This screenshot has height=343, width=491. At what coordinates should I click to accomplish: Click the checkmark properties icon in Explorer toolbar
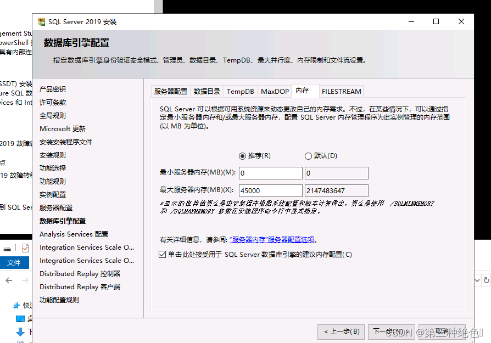point(25,248)
